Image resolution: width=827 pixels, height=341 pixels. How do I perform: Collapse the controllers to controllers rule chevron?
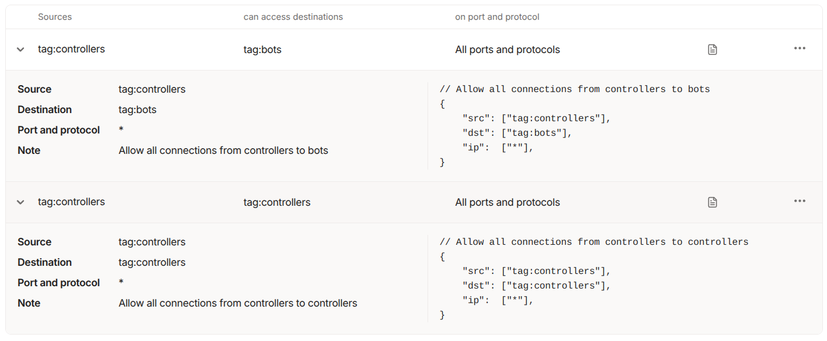(x=20, y=202)
